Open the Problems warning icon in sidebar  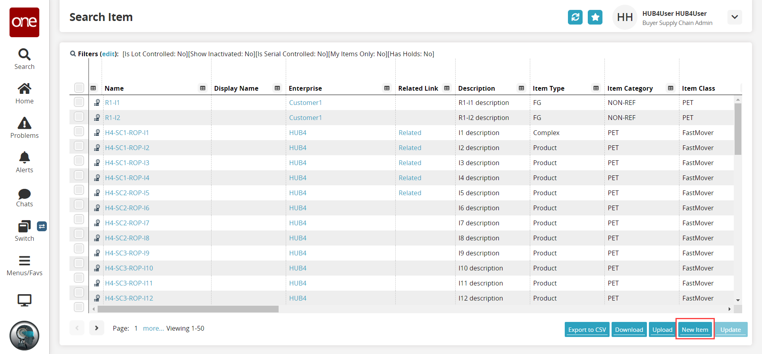(24, 124)
